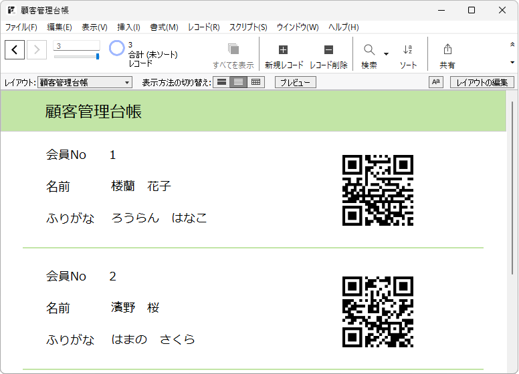Click the name field 楼蘭 花子

(x=141, y=186)
